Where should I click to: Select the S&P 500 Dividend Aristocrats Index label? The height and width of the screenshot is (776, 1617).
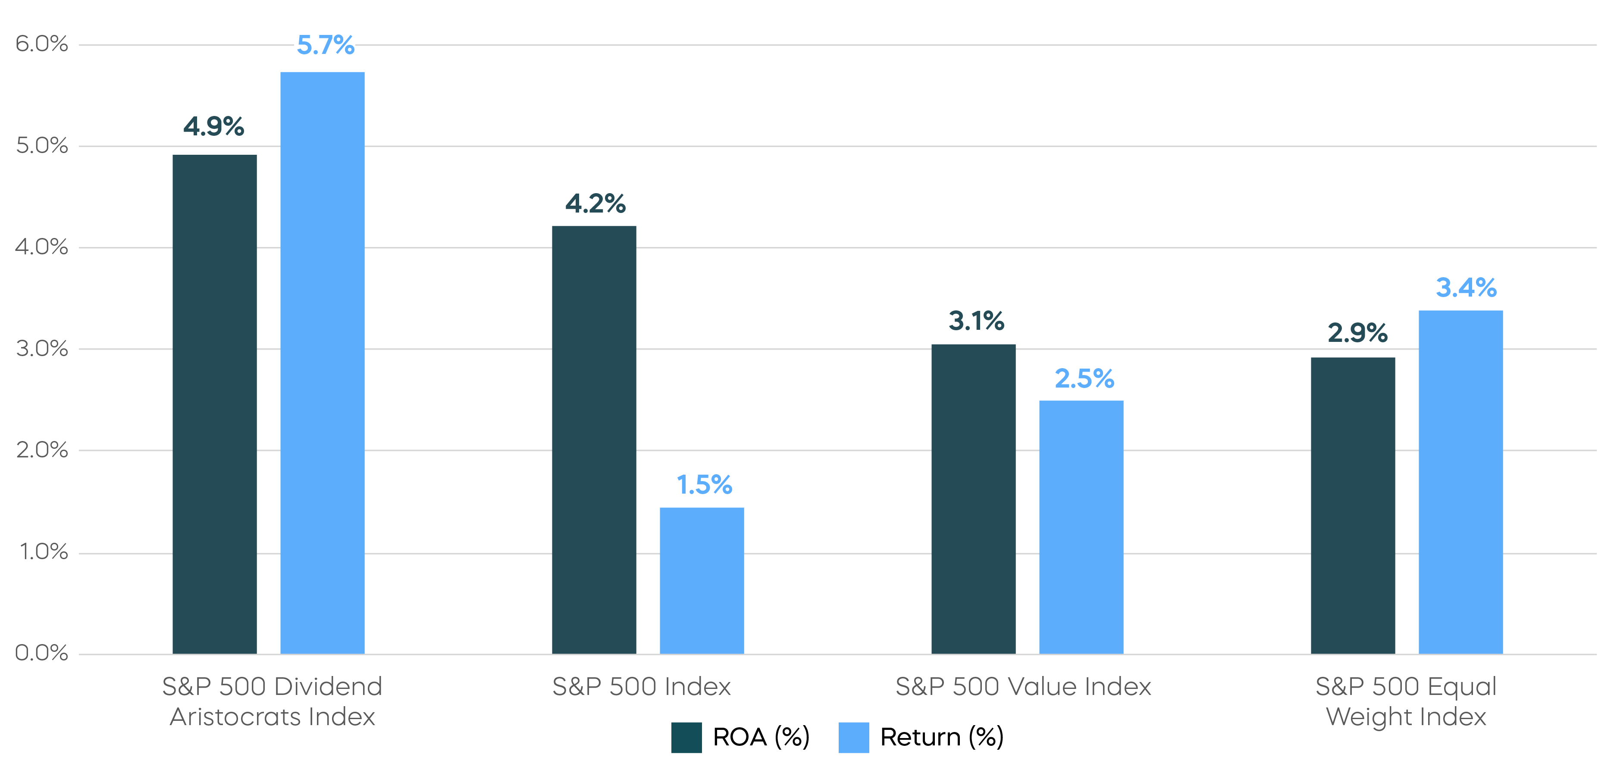tap(273, 701)
